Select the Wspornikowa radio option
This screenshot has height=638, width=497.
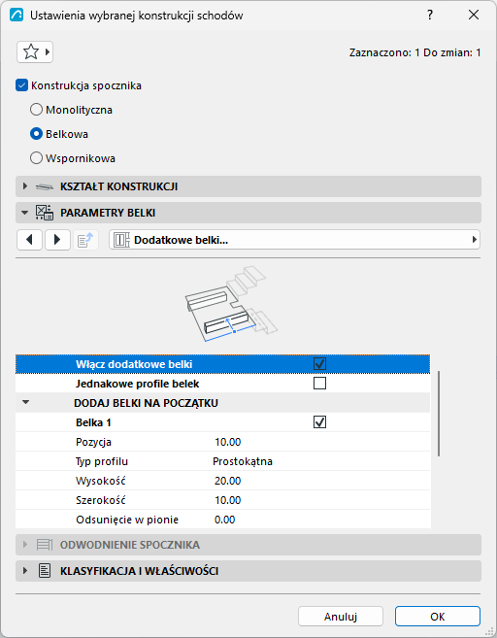point(36,158)
